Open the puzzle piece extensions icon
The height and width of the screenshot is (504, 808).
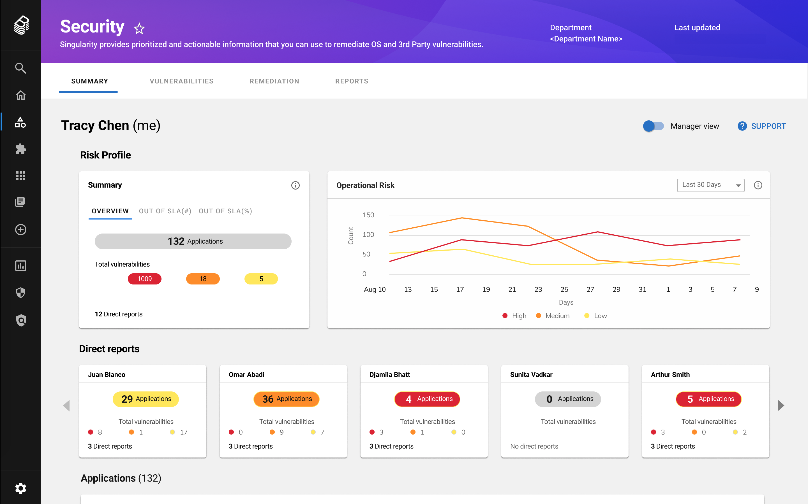tap(21, 149)
